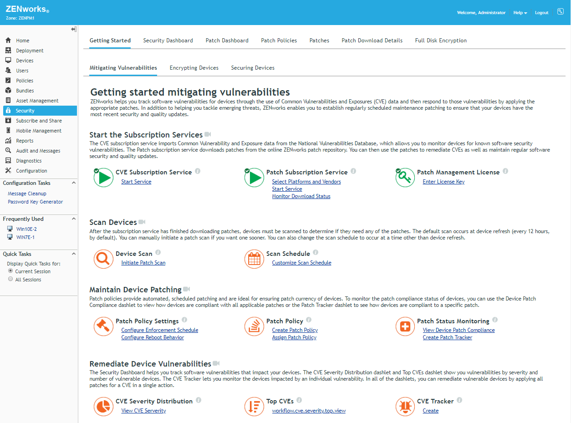Click the CVE Severity Distribution pie icon
The image size is (571, 423).
click(x=103, y=407)
